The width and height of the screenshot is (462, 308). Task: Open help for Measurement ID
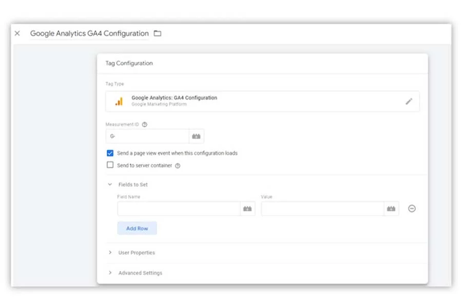point(144,124)
